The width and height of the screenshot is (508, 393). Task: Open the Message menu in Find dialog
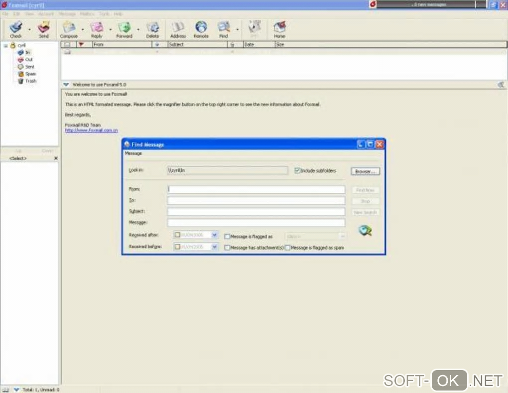[x=133, y=153]
